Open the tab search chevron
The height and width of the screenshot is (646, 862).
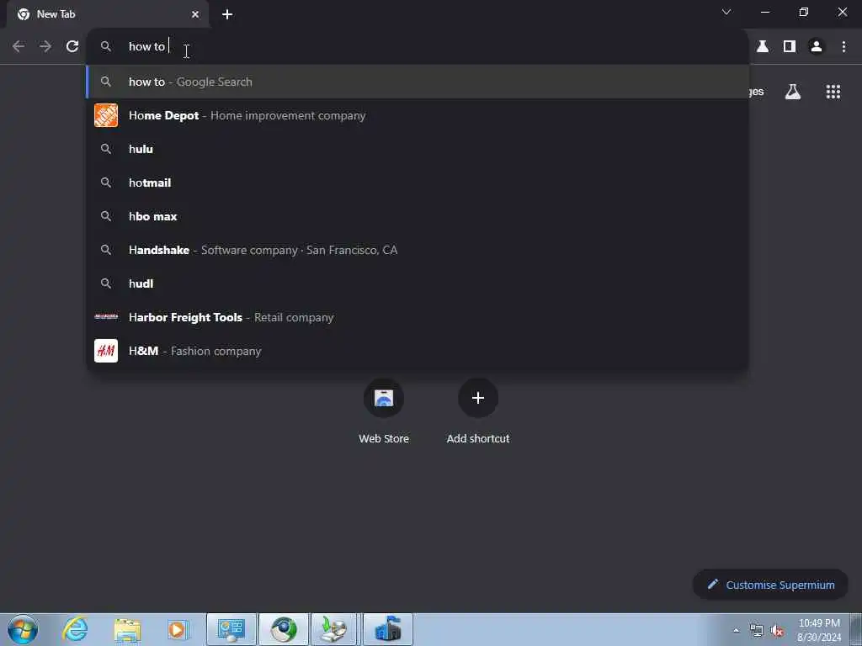(x=726, y=12)
